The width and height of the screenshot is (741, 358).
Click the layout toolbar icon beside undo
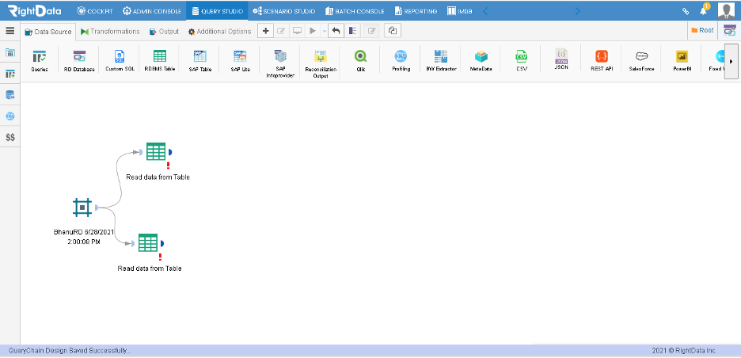pos(352,31)
